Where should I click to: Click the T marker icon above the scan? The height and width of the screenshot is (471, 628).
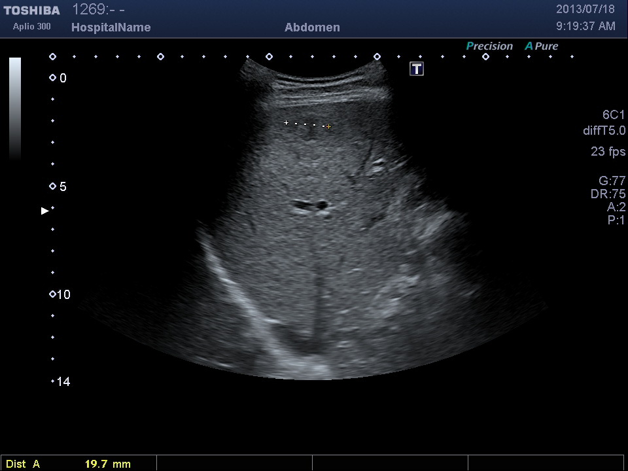(417, 69)
